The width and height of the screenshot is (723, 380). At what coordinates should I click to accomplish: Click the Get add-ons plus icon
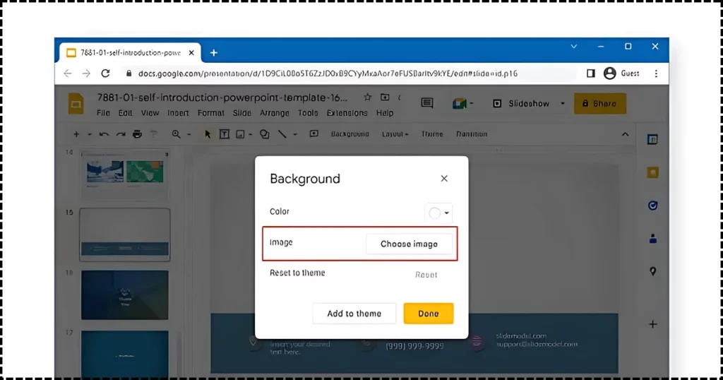[652, 324]
